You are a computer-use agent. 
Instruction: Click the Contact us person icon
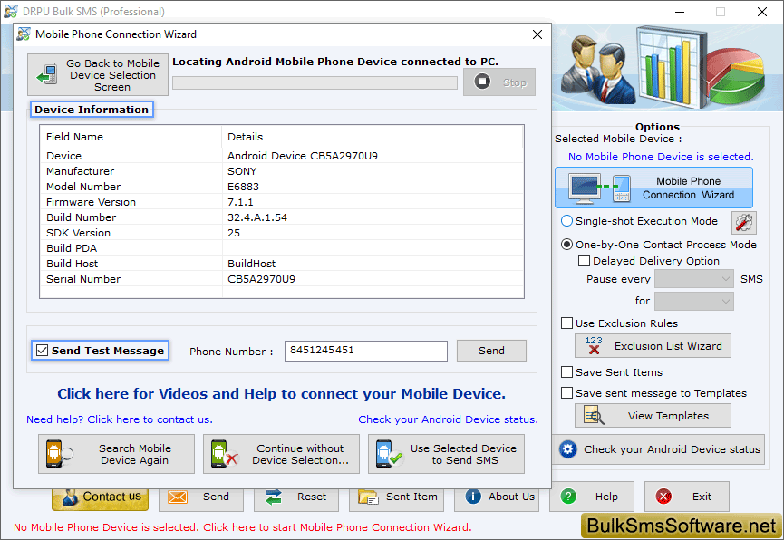70,497
